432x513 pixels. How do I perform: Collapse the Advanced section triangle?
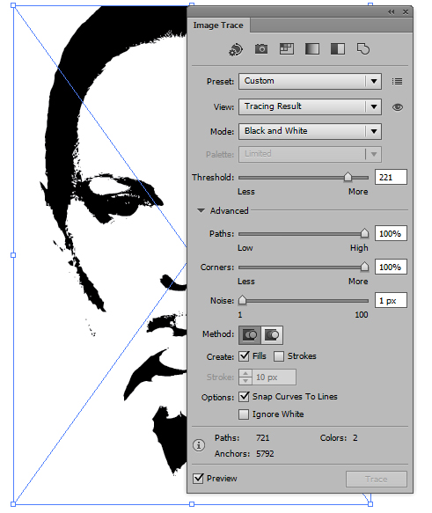201,210
